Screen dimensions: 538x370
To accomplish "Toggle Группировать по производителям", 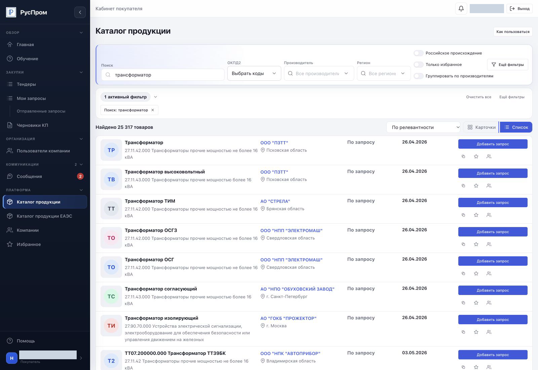I will pos(419,76).
